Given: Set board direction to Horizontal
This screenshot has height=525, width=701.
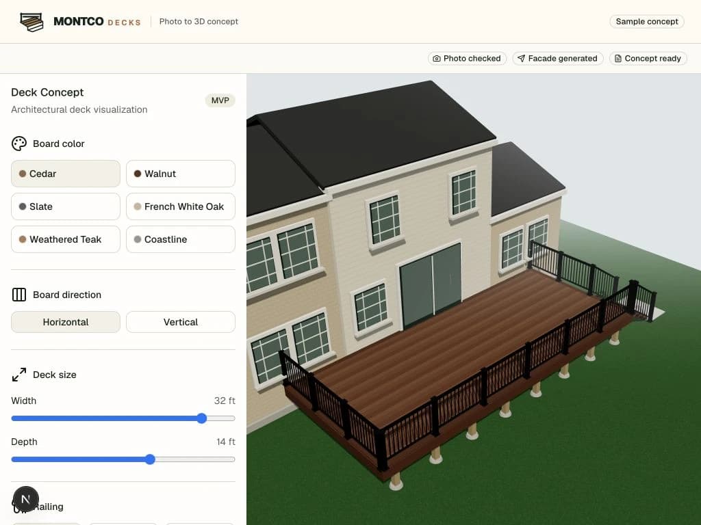Looking at the screenshot, I should [x=66, y=322].
